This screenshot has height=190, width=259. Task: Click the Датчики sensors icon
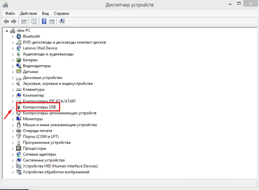(19, 72)
